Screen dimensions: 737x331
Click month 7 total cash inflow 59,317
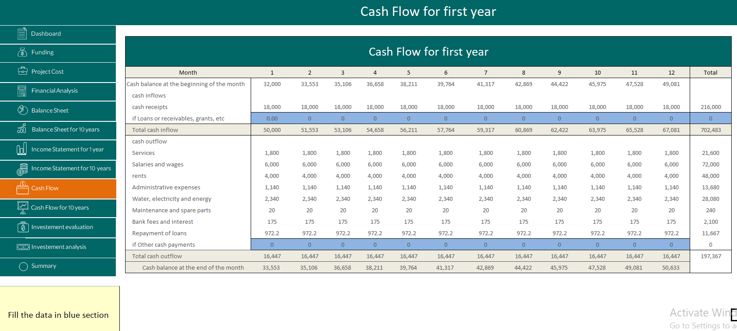point(485,130)
